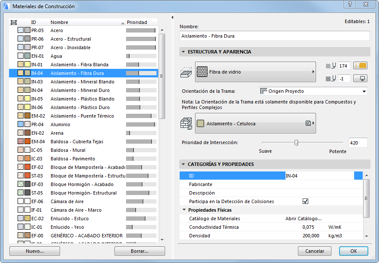Click the list header filter icon
Screen dimensions: 379x263
(14, 22)
